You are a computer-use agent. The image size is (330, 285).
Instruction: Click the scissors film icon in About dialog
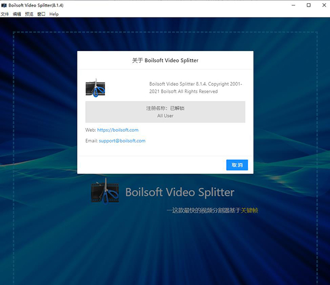point(95,88)
